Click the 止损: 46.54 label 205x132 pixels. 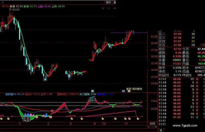58,6
